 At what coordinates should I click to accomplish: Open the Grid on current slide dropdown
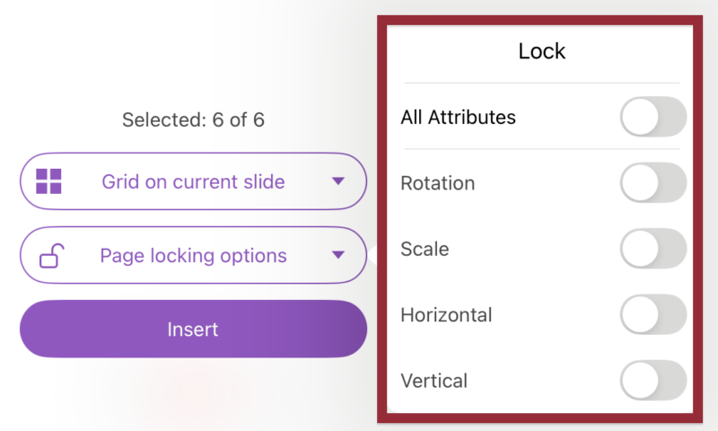coord(193,181)
